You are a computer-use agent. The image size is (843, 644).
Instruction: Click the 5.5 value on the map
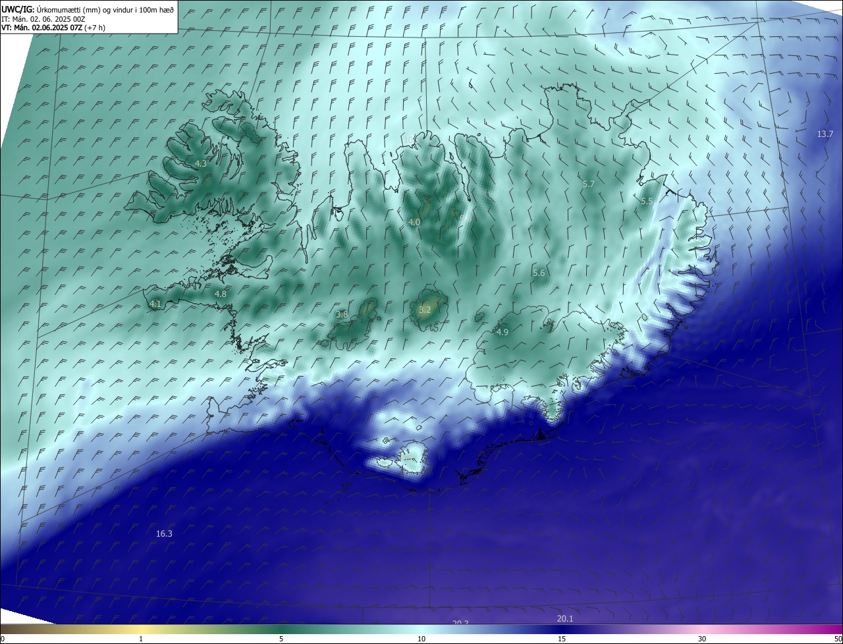pos(647,201)
